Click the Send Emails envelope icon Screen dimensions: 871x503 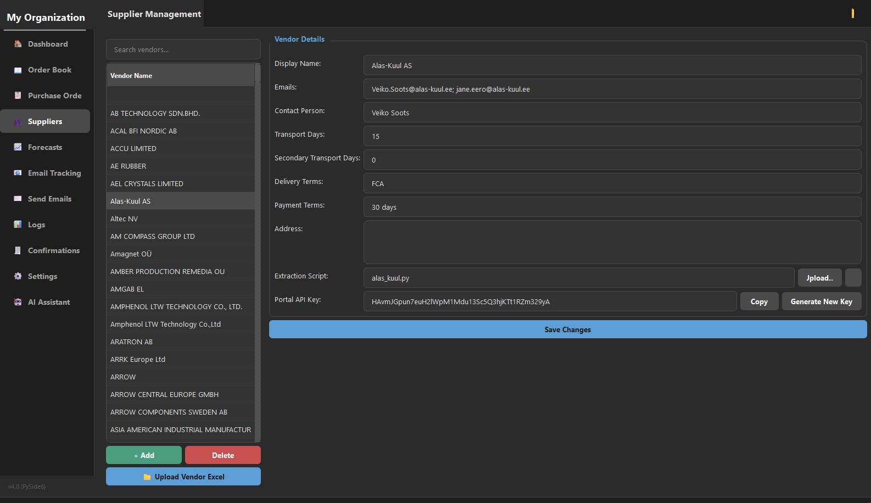18,199
